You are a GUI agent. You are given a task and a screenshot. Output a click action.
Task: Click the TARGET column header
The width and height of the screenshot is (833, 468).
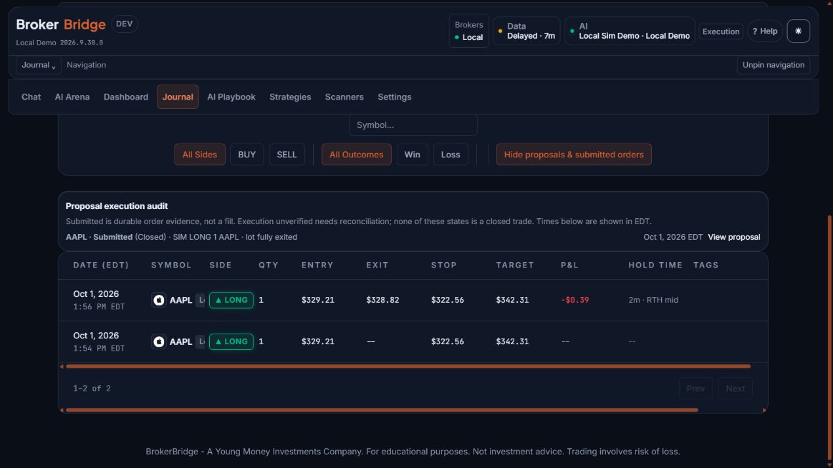click(x=515, y=265)
